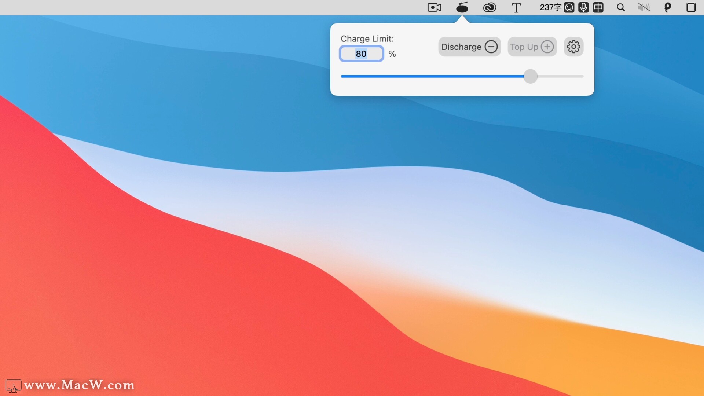Open Creative Cloud menu bar icon
Image resolution: width=704 pixels, height=396 pixels.
coord(489,7)
